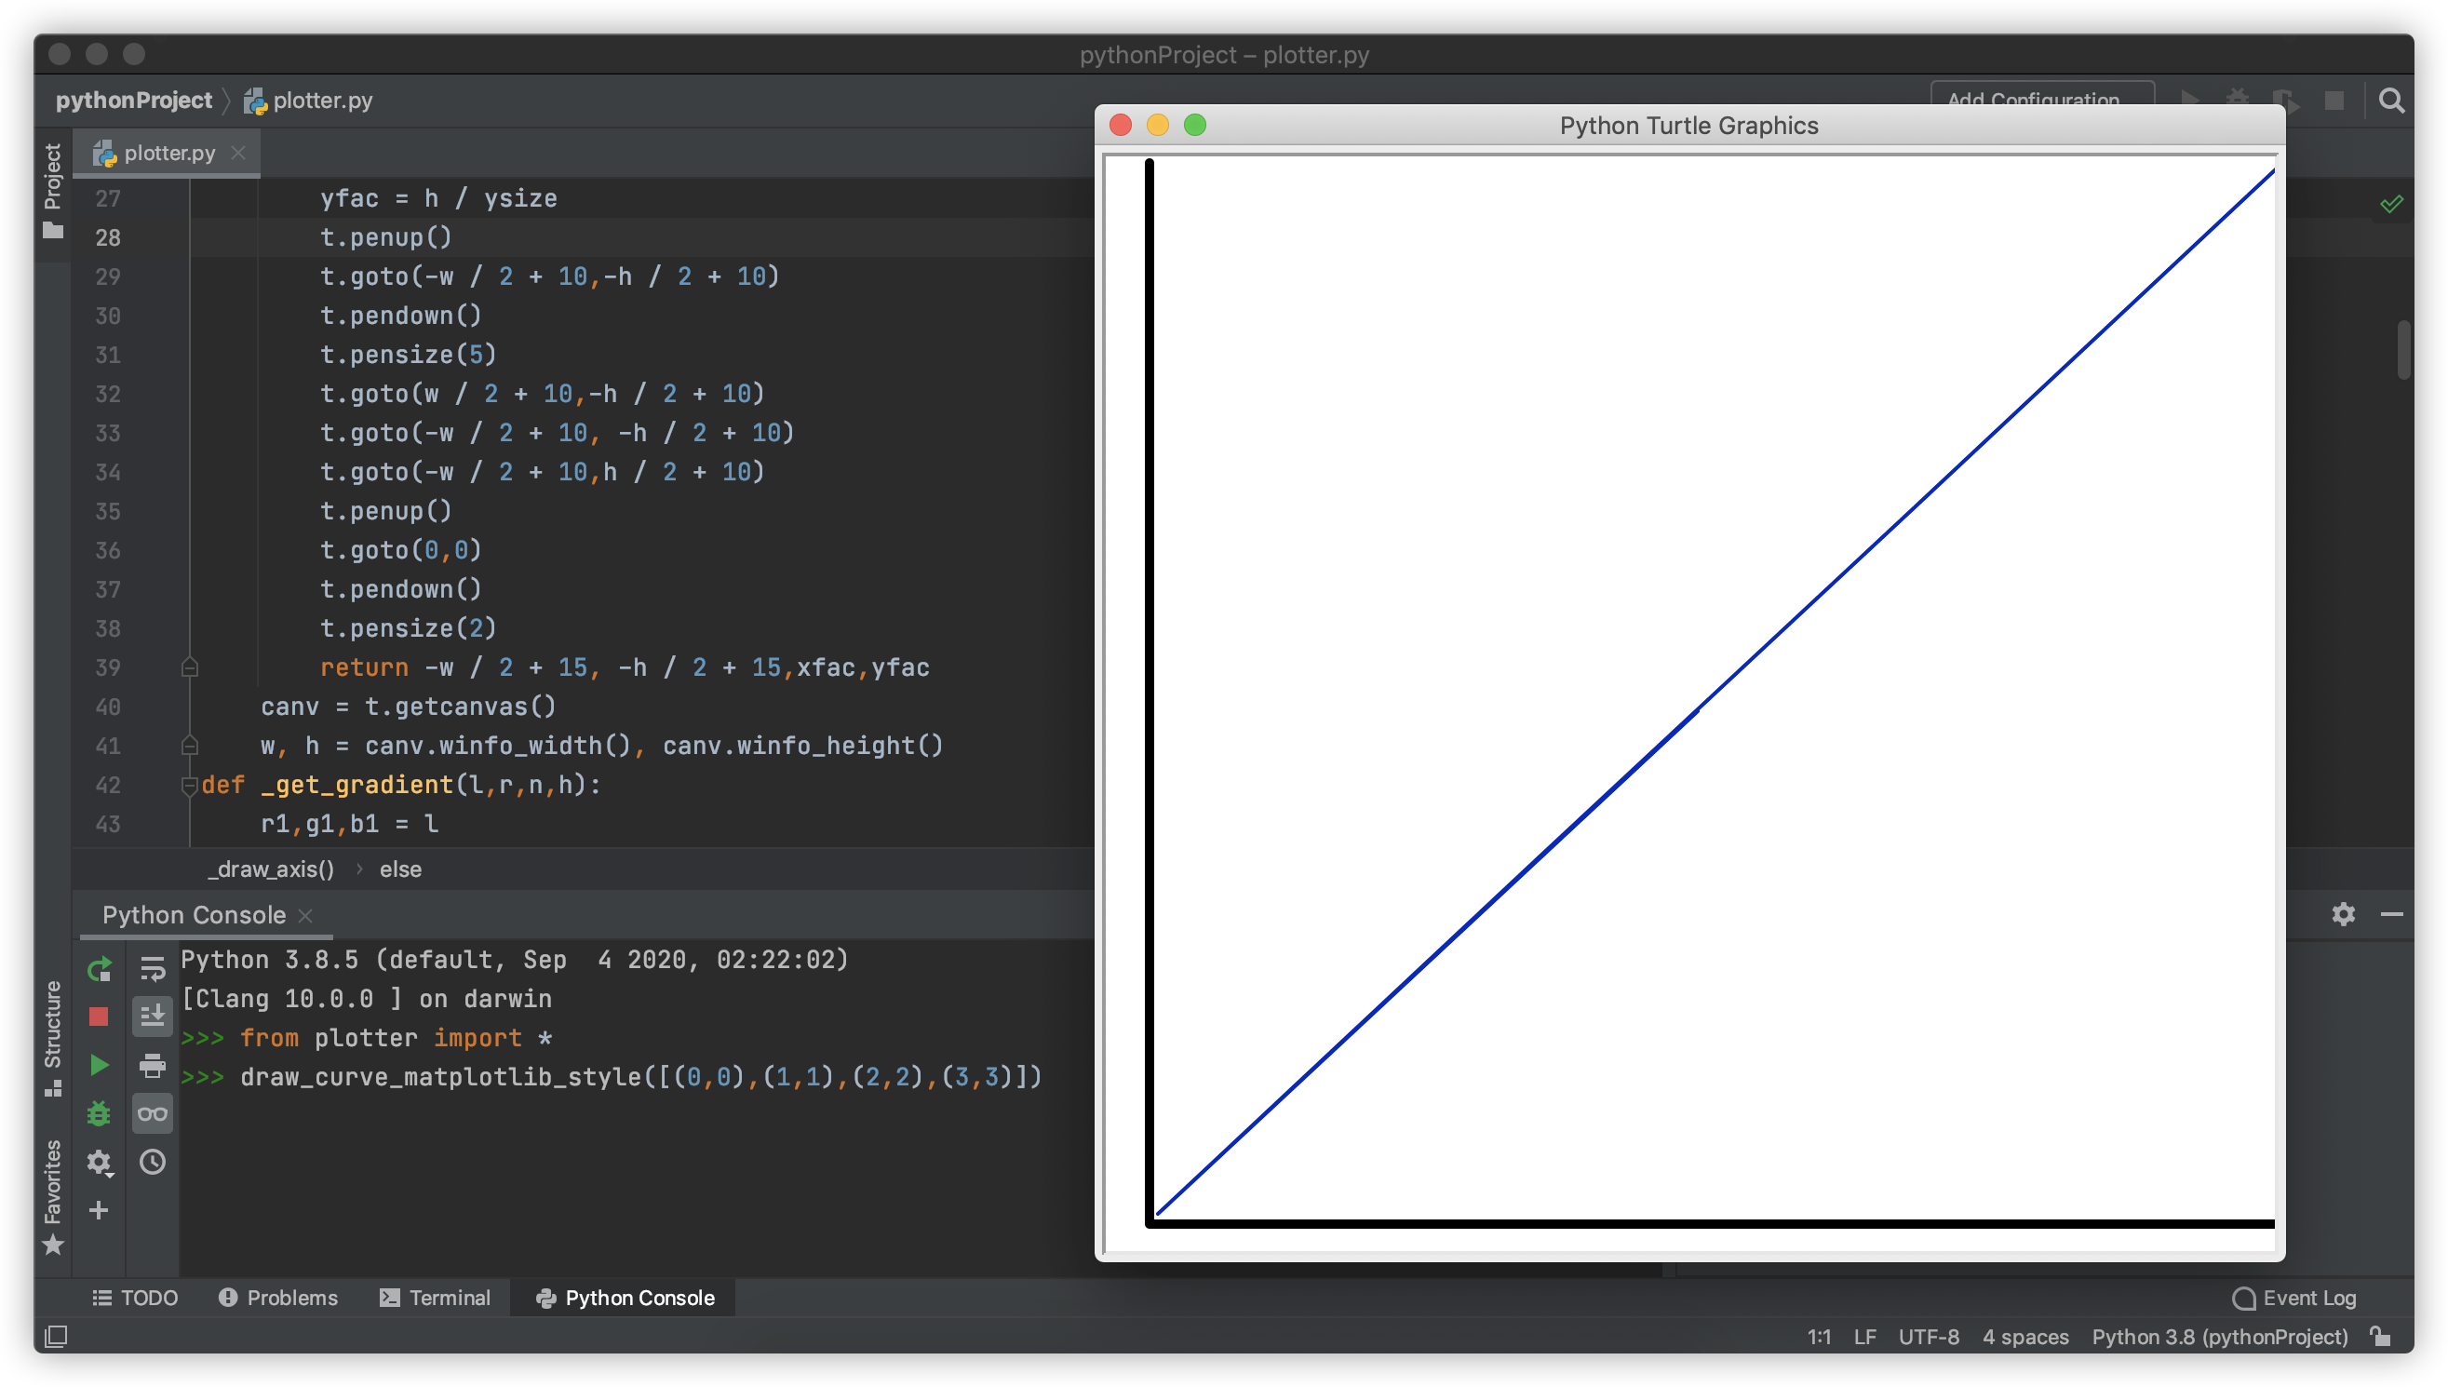Click the editor vertical scrollbar thumb
2448x1387 pixels.
(2403, 350)
